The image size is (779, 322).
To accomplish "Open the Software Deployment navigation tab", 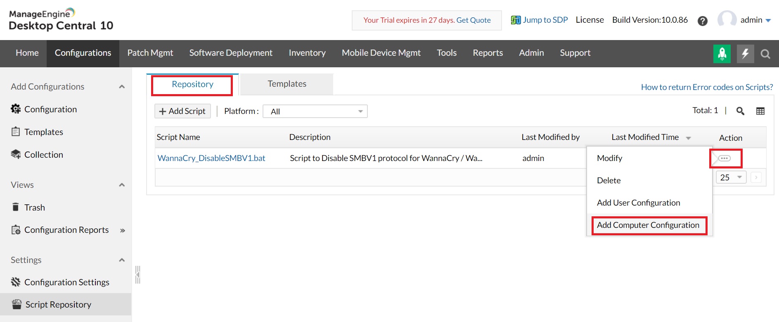I will (231, 53).
